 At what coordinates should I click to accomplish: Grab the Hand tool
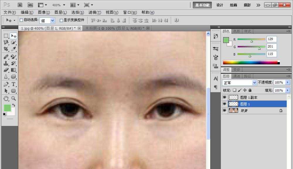coord(6,99)
